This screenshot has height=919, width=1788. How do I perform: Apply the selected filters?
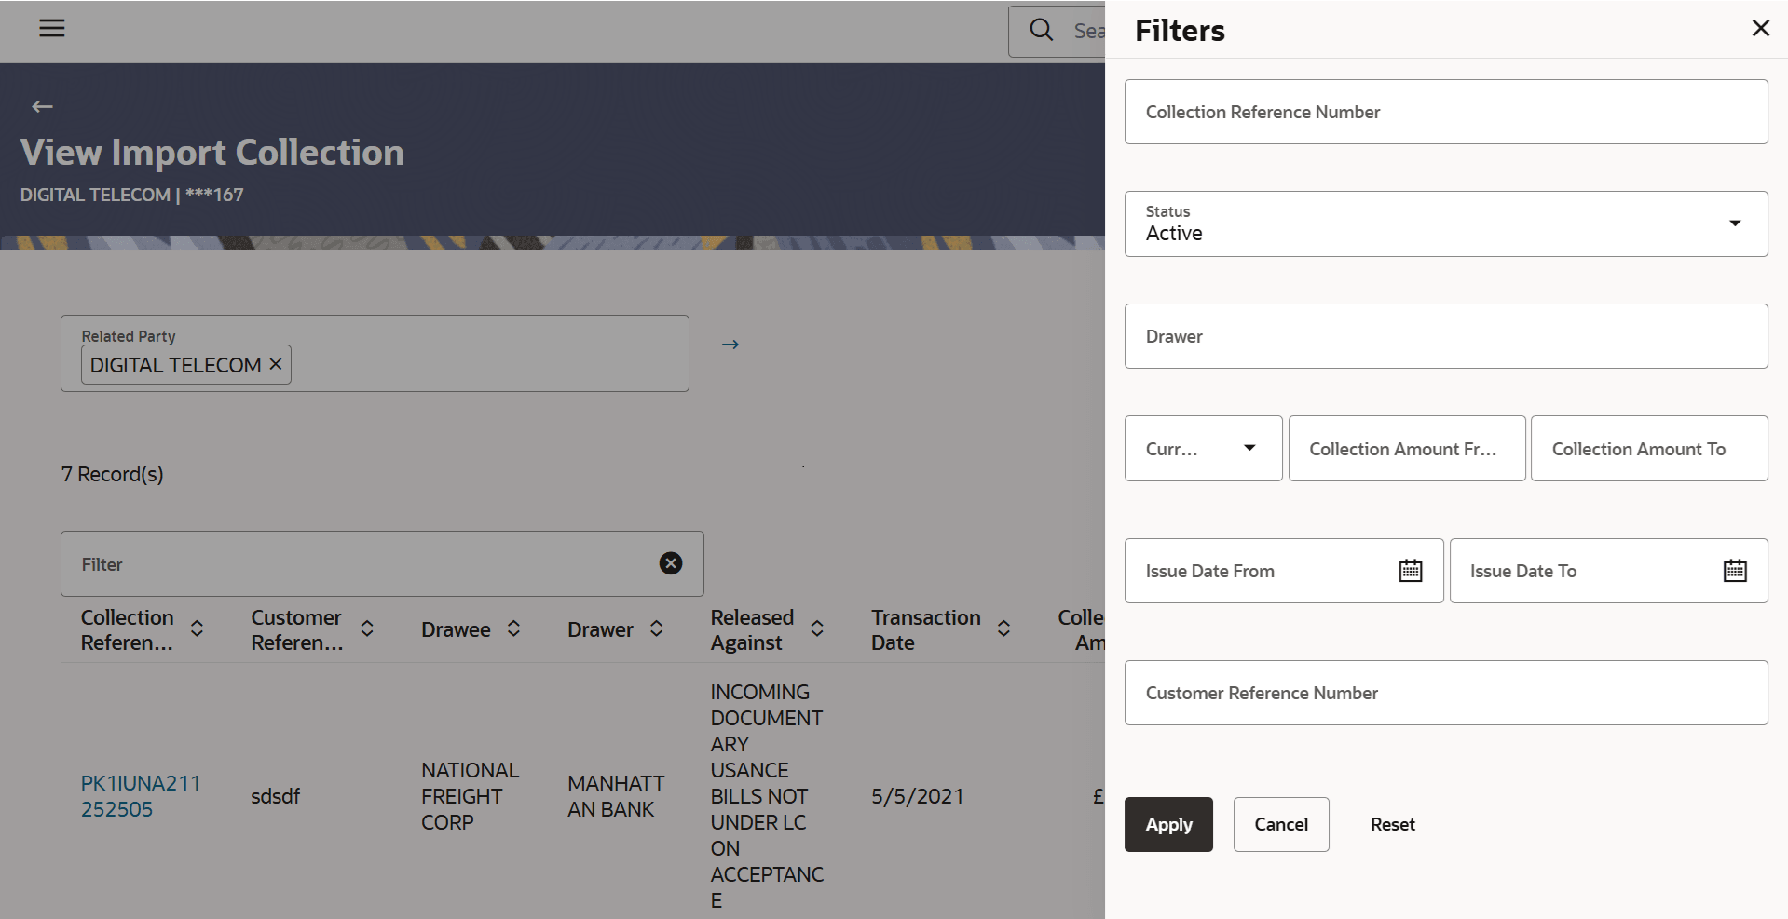tap(1167, 824)
